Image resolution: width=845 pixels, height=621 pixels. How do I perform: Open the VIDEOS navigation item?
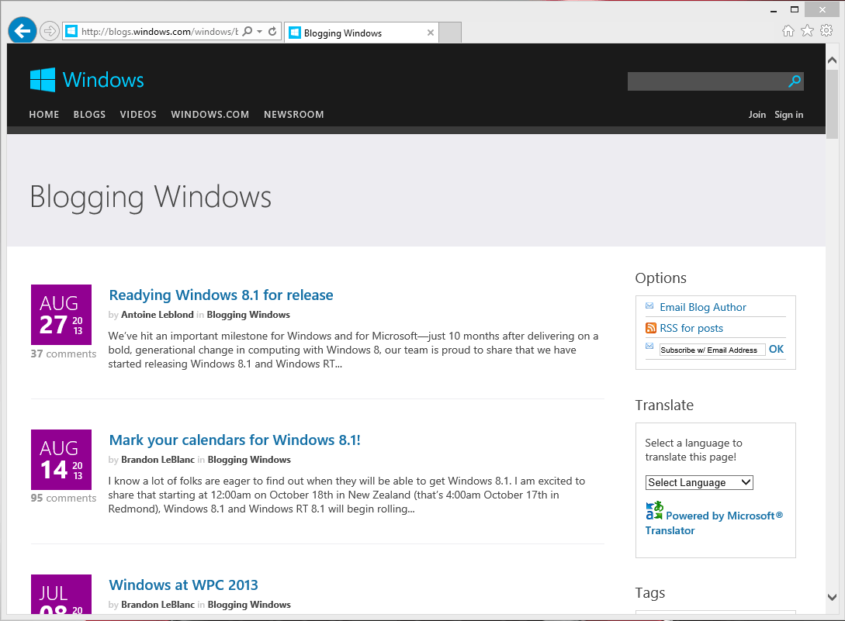point(138,114)
